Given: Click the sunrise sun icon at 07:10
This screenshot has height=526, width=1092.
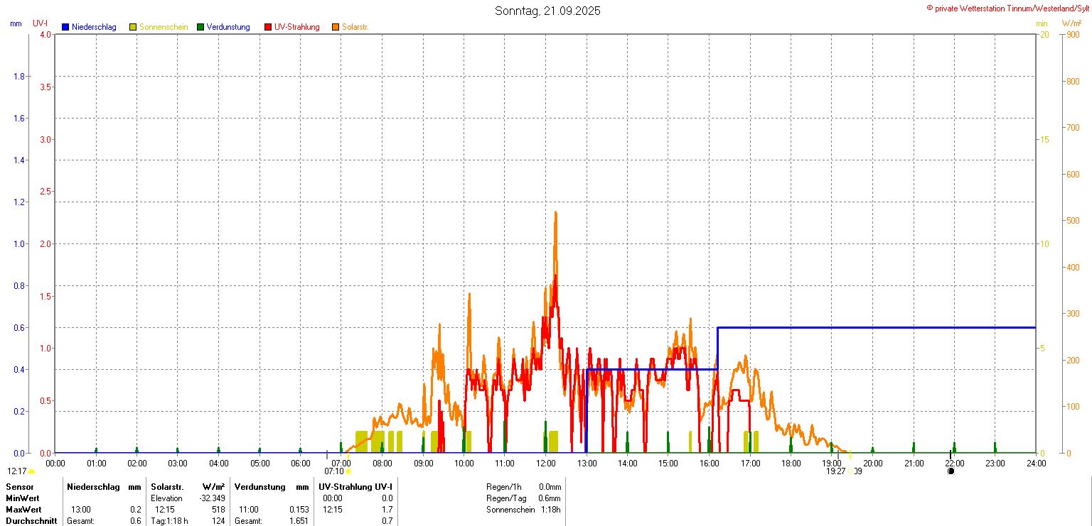Looking at the screenshot, I should (x=348, y=471).
